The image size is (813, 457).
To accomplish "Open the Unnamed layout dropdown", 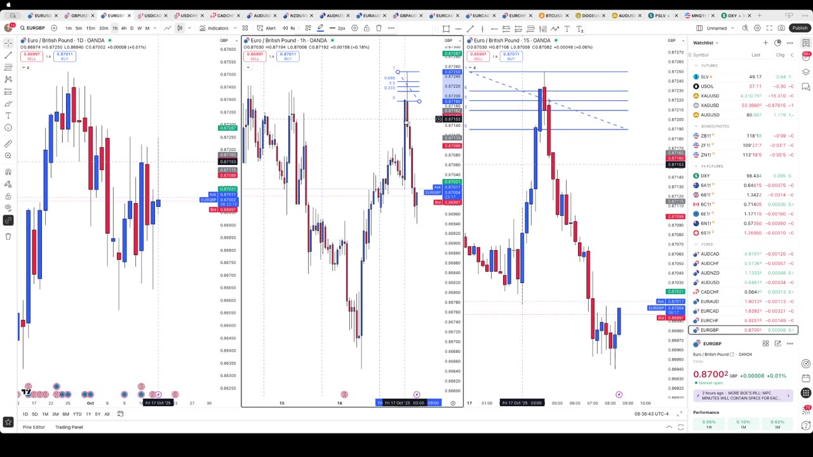I will (x=720, y=28).
